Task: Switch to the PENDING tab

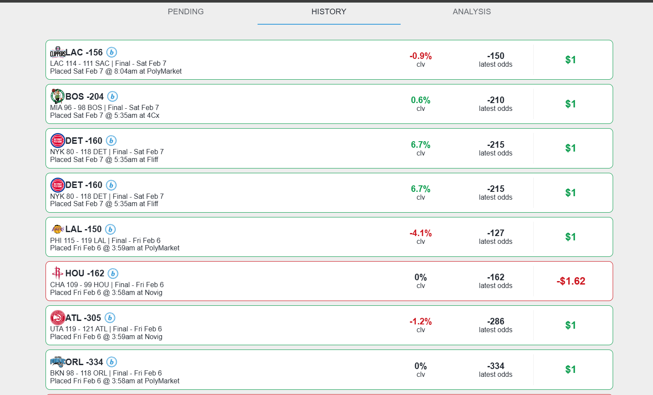Action: 186,12
